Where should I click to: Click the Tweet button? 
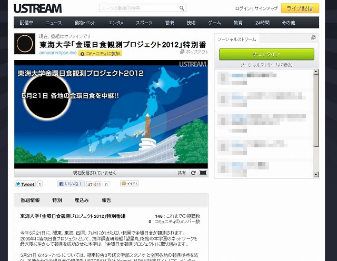tap(25, 184)
